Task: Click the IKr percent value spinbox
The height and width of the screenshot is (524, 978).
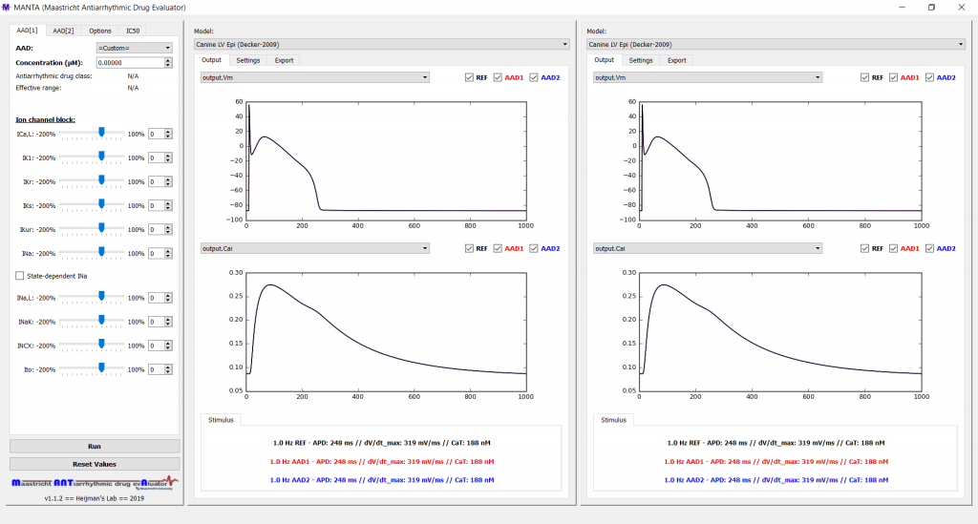Action: [159, 182]
